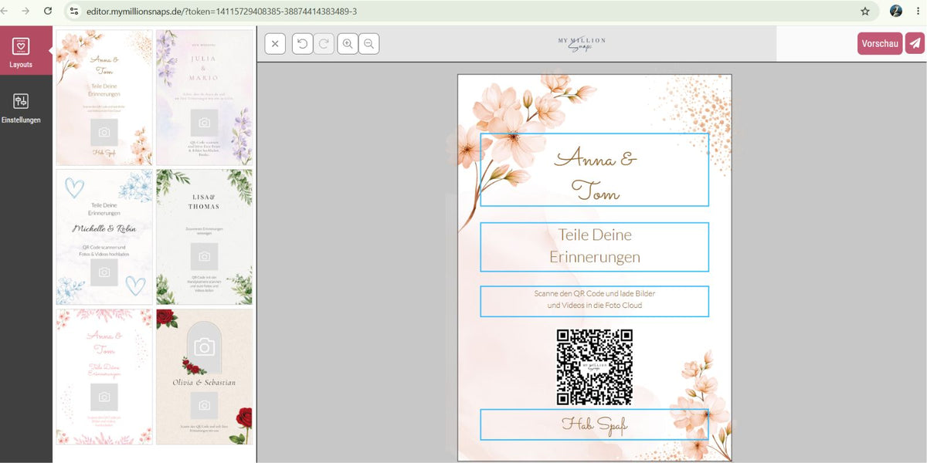
Task: Click the paper plane send button
Action: pos(915,44)
